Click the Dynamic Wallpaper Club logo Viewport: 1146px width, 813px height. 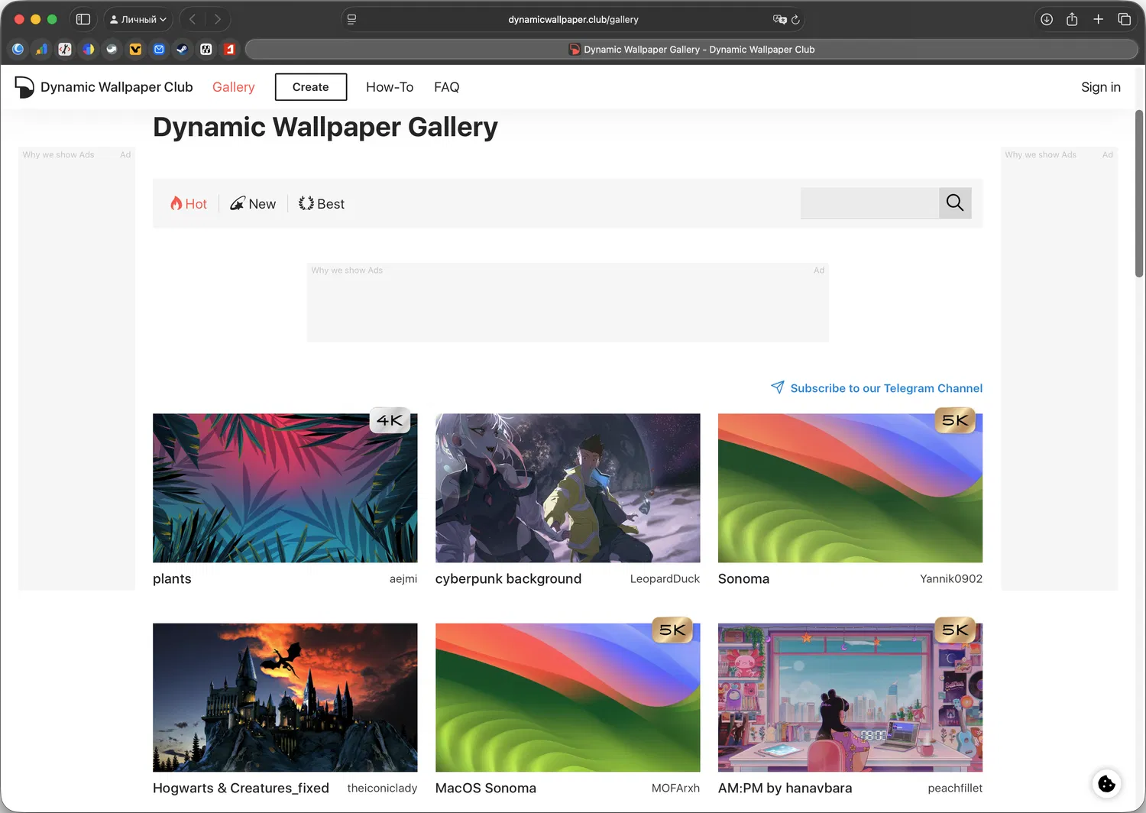point(24,87)
